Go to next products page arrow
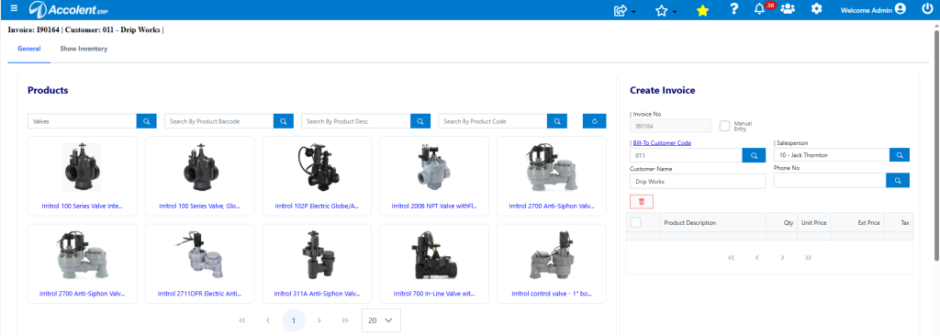 319,320
